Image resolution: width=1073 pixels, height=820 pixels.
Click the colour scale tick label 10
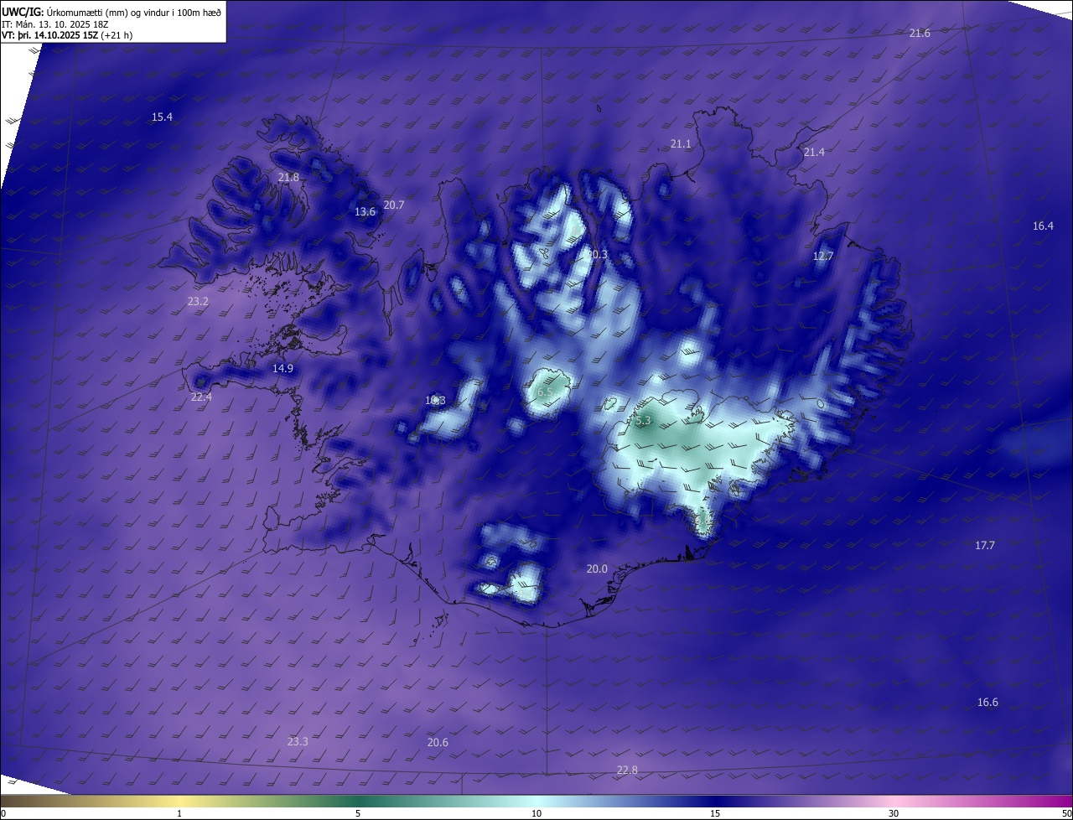(x=536, y=814)
